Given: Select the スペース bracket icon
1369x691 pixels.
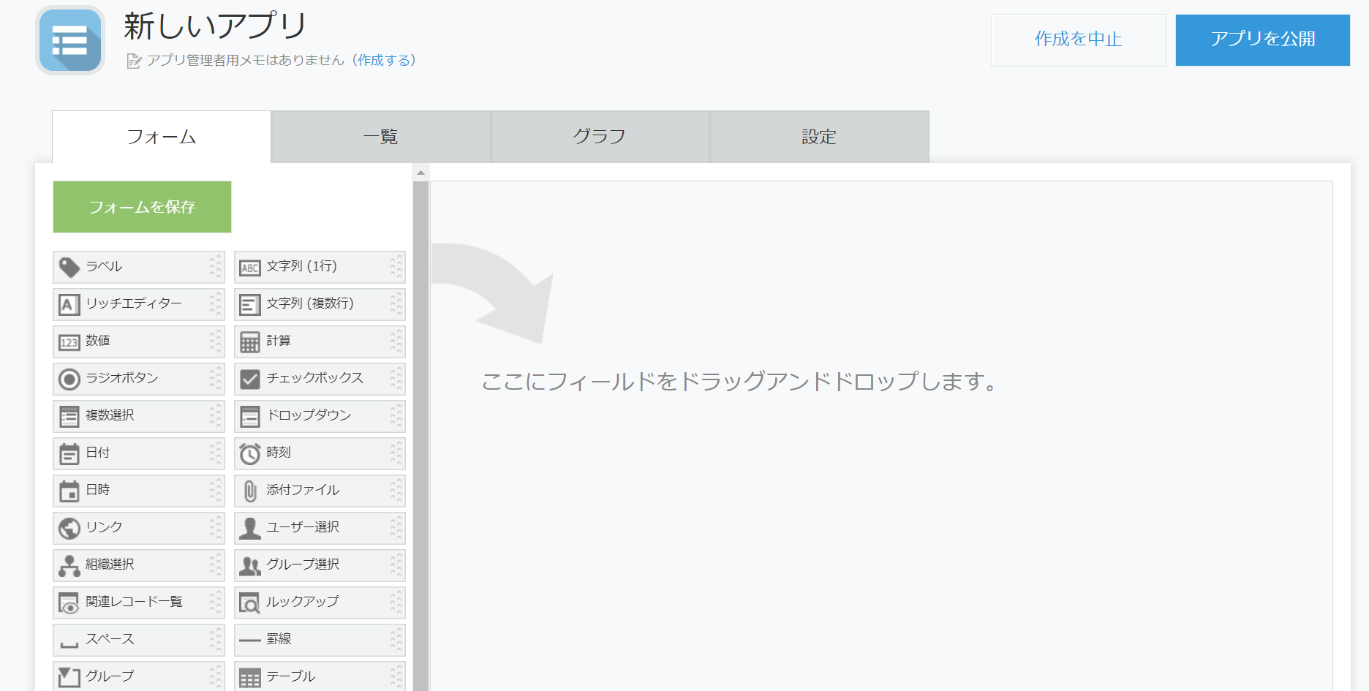Looking at the screenshot, I should (x=69, y=645).
